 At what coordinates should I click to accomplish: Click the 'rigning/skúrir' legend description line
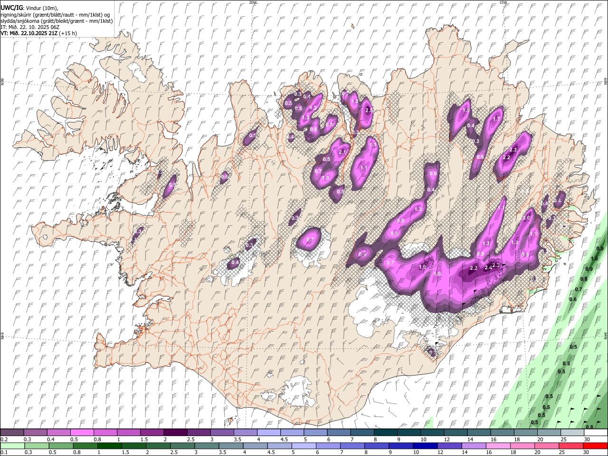[55, 14]
